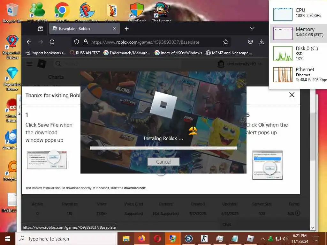
Task: Click the Save File instruction thumbnail
Action: coord(47,160)
